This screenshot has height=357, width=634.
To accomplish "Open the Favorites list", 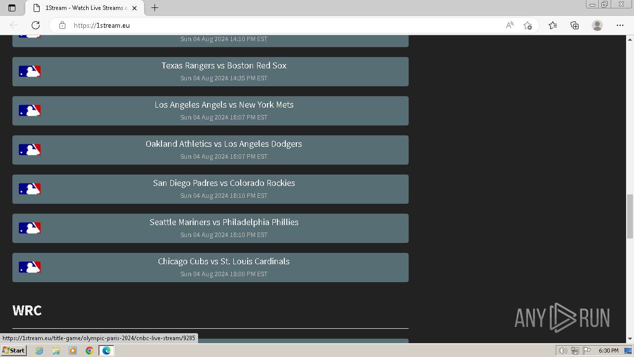I will pos(553,25).
